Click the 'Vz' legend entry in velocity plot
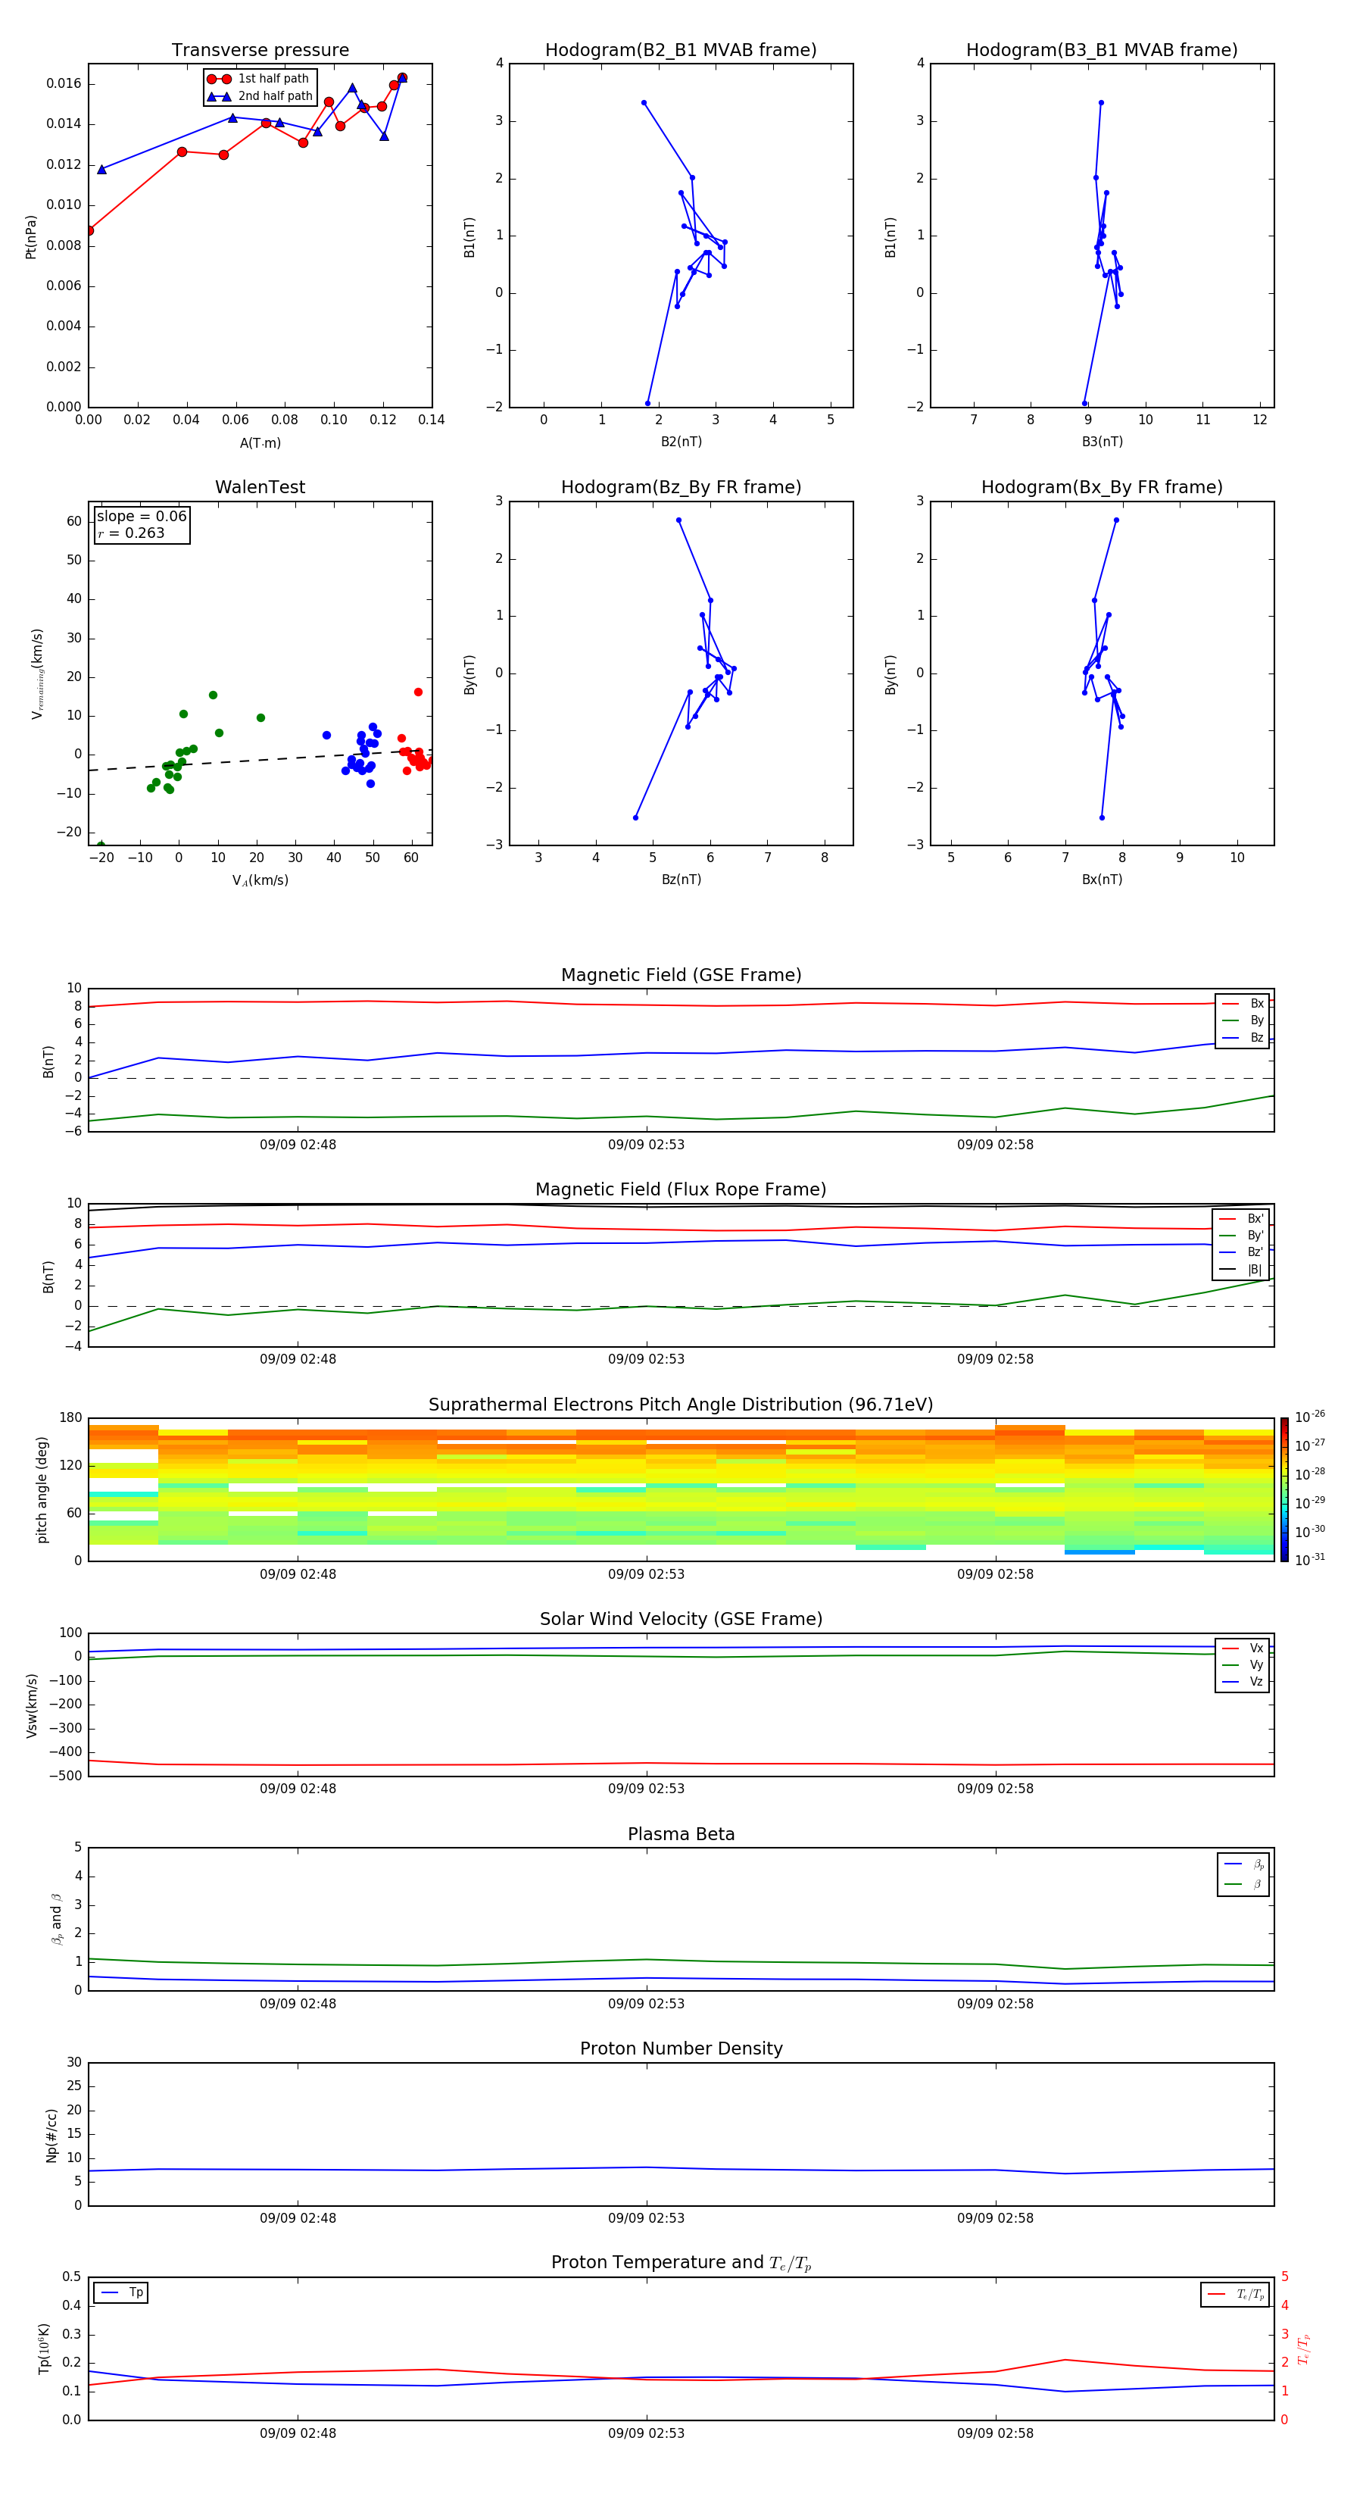The image size is (1363, 2500). coord(1243,1682)
